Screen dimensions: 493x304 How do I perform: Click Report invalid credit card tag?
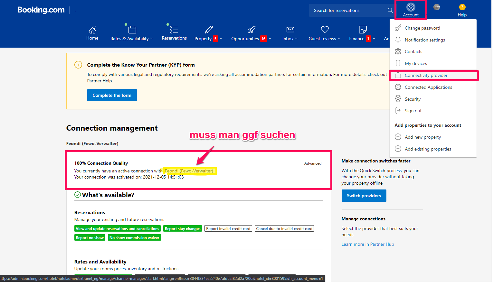pos(228,228)
